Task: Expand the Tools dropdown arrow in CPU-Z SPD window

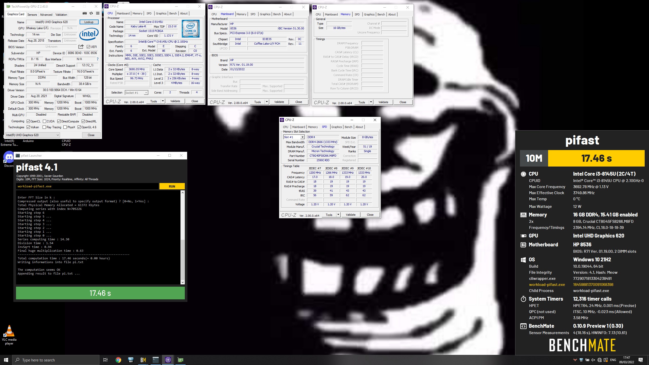Action: click(x=338, y=215)
